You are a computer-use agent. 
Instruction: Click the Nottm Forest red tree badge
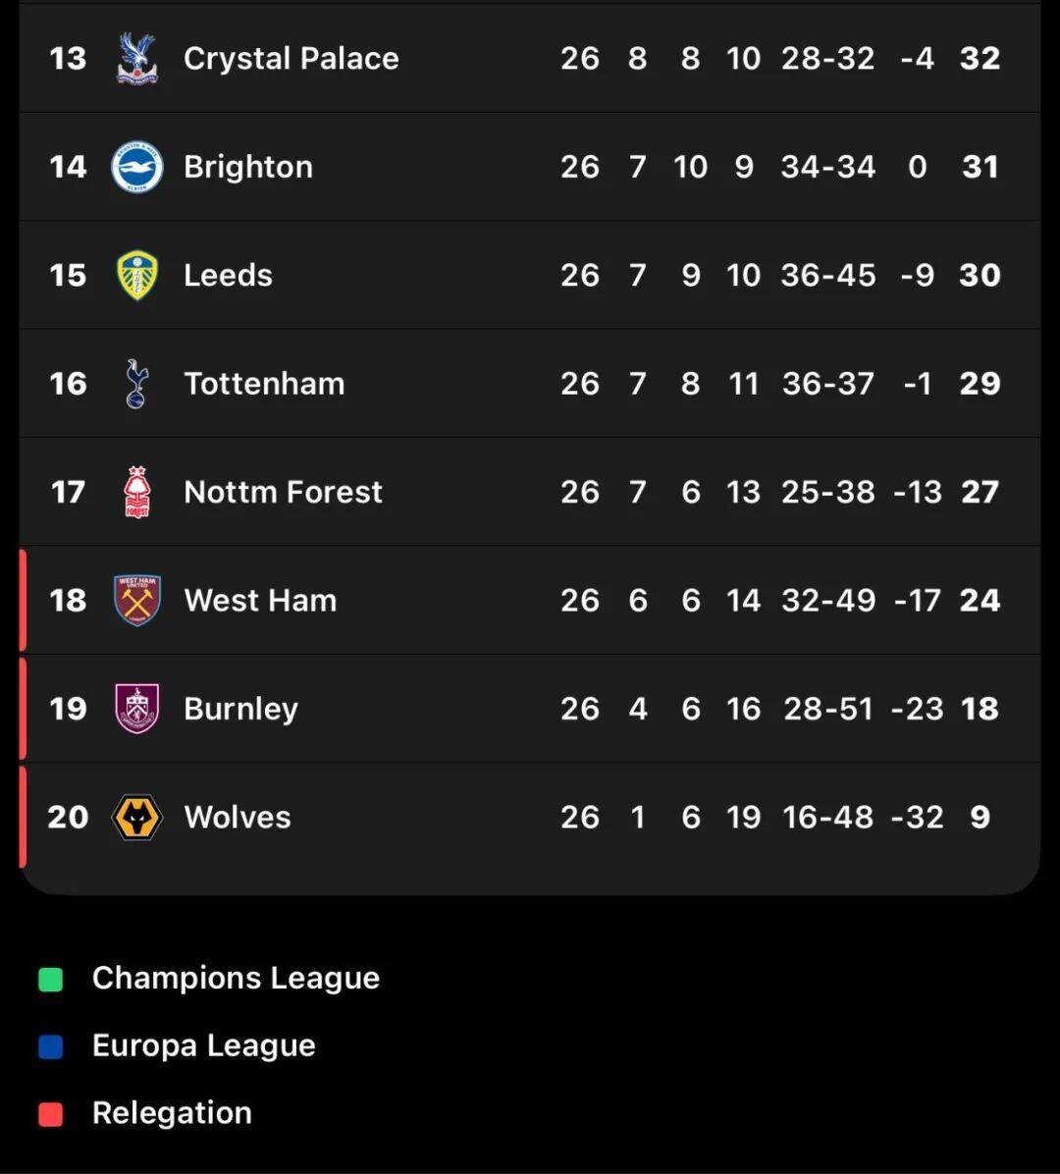click(x=136, y=492)
